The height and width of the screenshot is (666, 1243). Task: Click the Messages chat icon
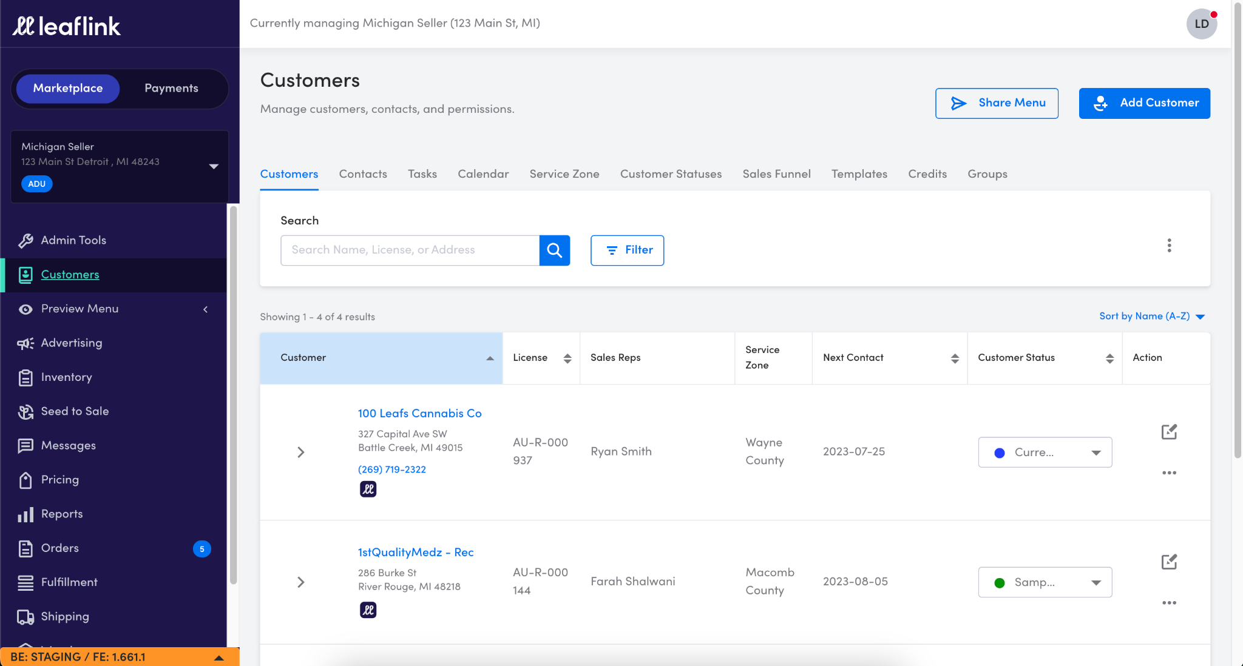25,446
